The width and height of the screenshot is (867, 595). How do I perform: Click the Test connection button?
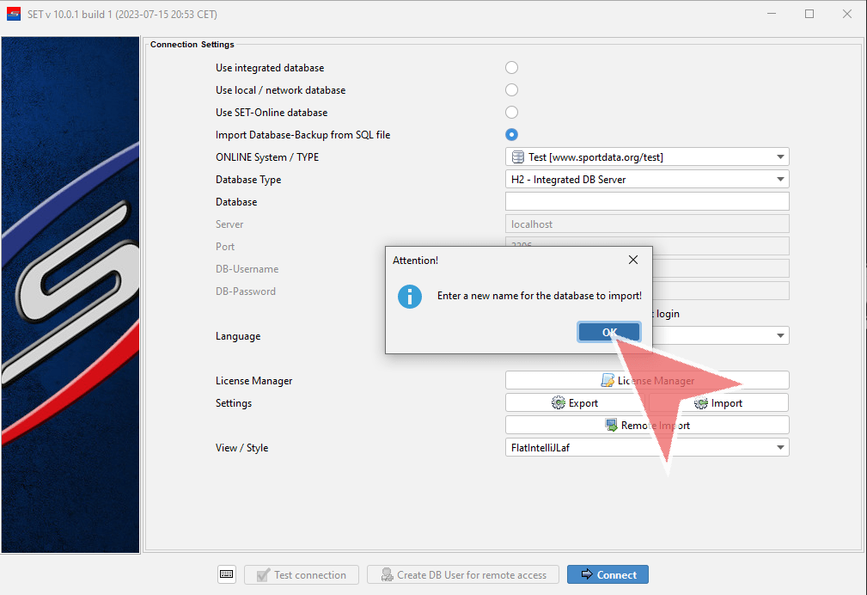(x=302, y=575)
